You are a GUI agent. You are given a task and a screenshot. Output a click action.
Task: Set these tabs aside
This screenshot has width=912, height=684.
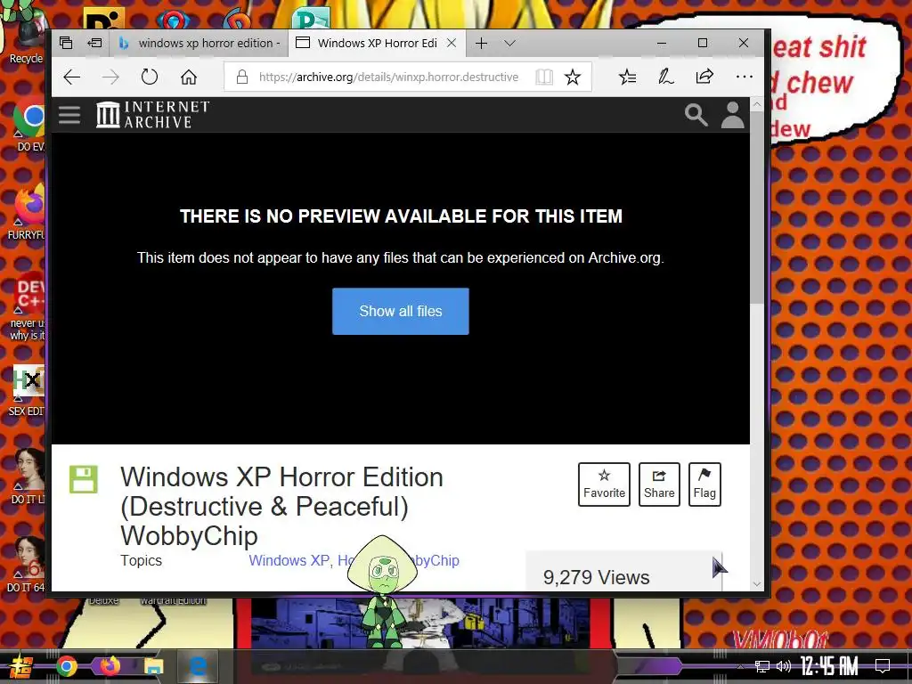click(94, 43)
